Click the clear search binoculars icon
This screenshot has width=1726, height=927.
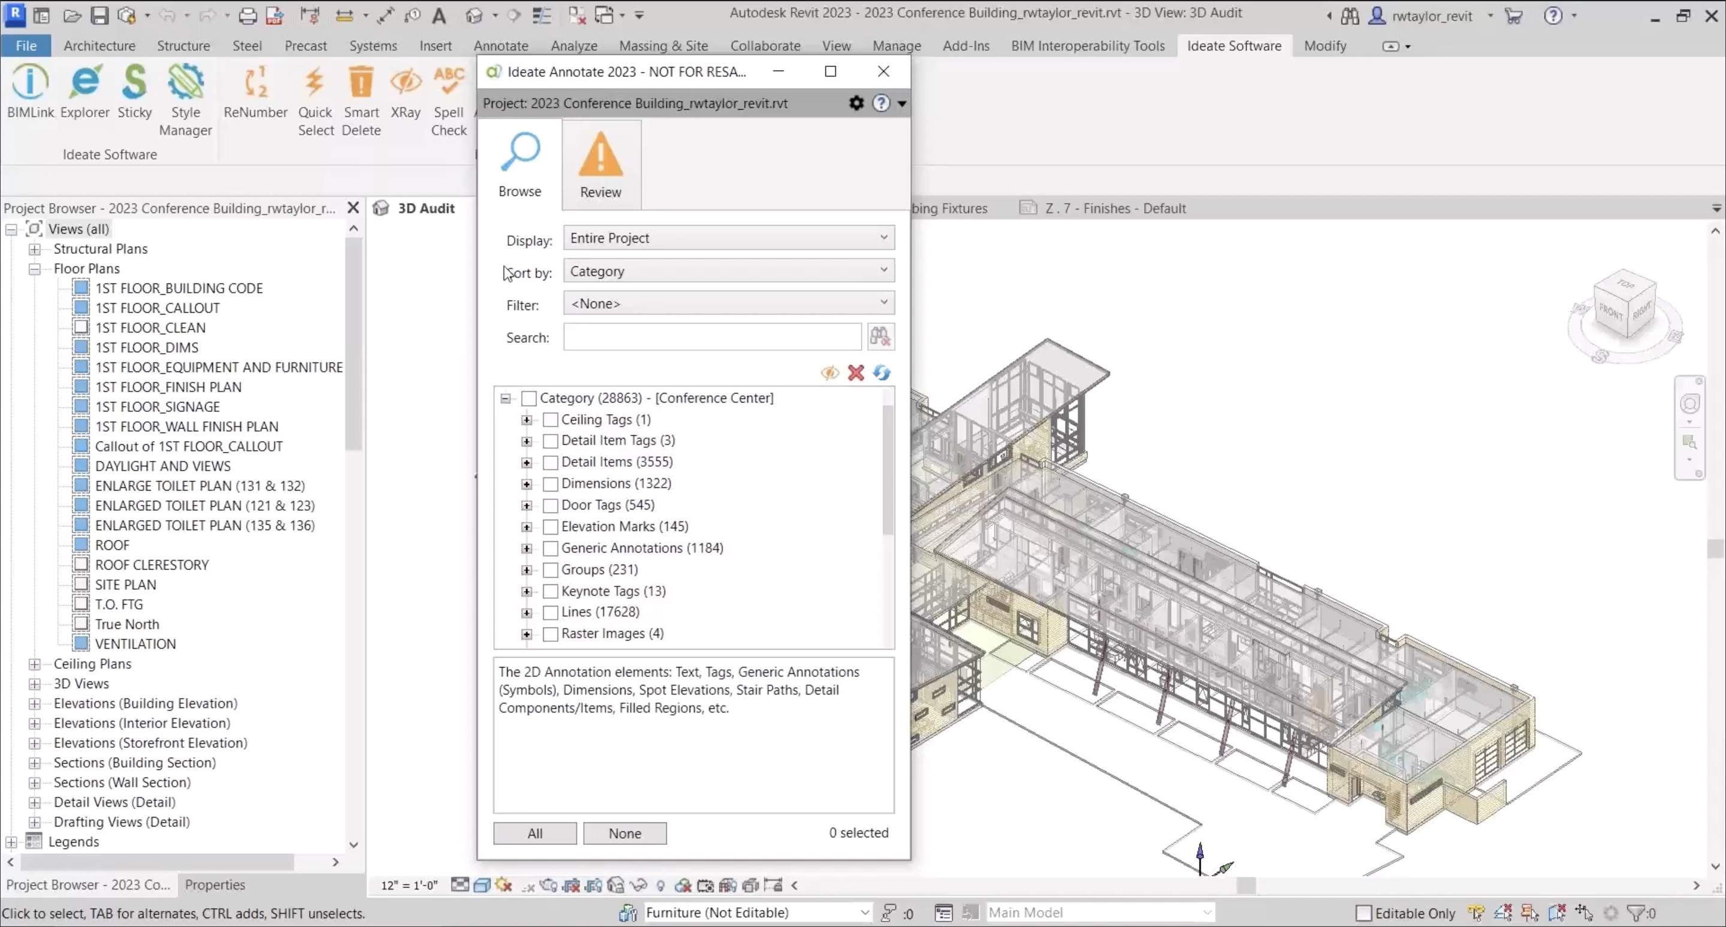point(880,337)
